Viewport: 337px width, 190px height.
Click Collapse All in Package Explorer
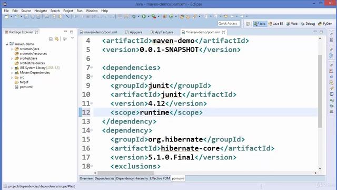point(51,39)
